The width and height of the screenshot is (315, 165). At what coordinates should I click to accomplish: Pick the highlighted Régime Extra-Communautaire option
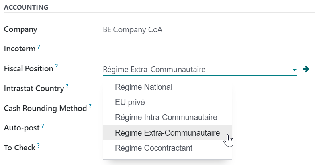(167, 133)
